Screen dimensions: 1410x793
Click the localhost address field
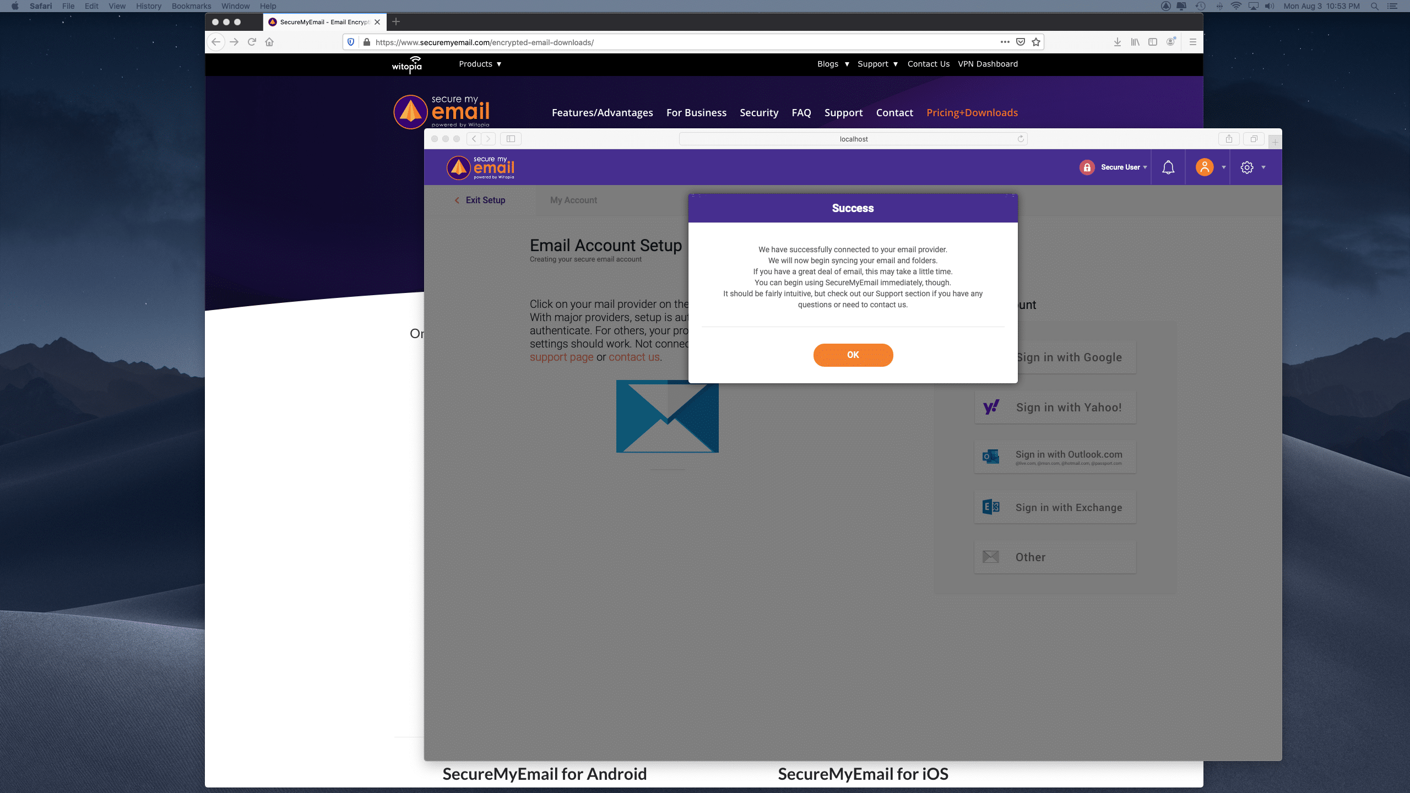pos(853,139)
